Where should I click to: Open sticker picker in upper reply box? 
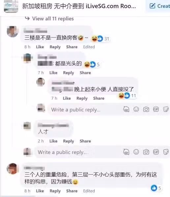[166, 109]
